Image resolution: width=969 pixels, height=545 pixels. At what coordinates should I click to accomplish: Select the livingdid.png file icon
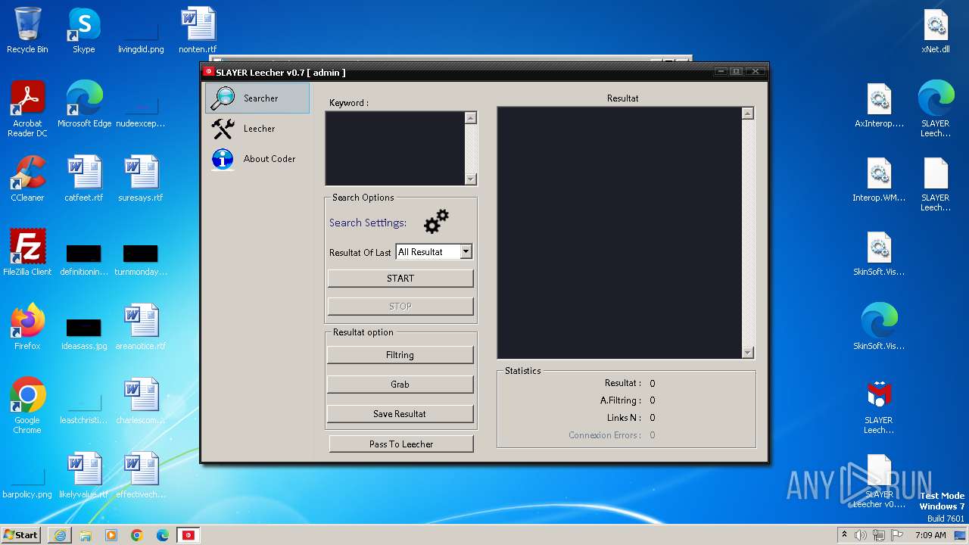click(141, 36)
